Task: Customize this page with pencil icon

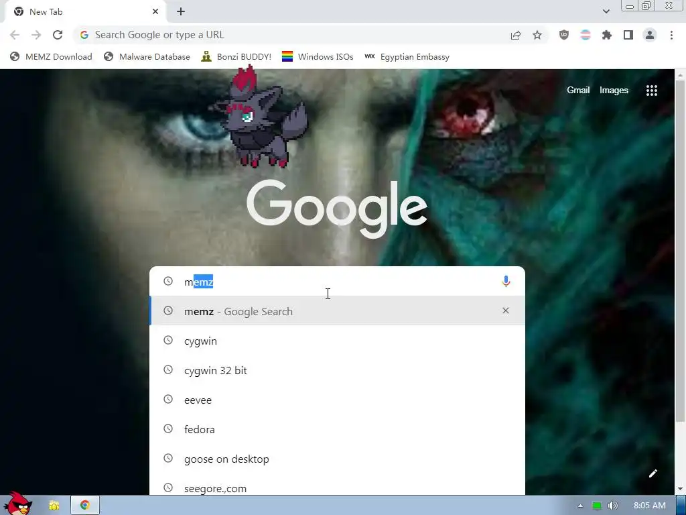Action: pyautogui.click(x=653, y=473)
